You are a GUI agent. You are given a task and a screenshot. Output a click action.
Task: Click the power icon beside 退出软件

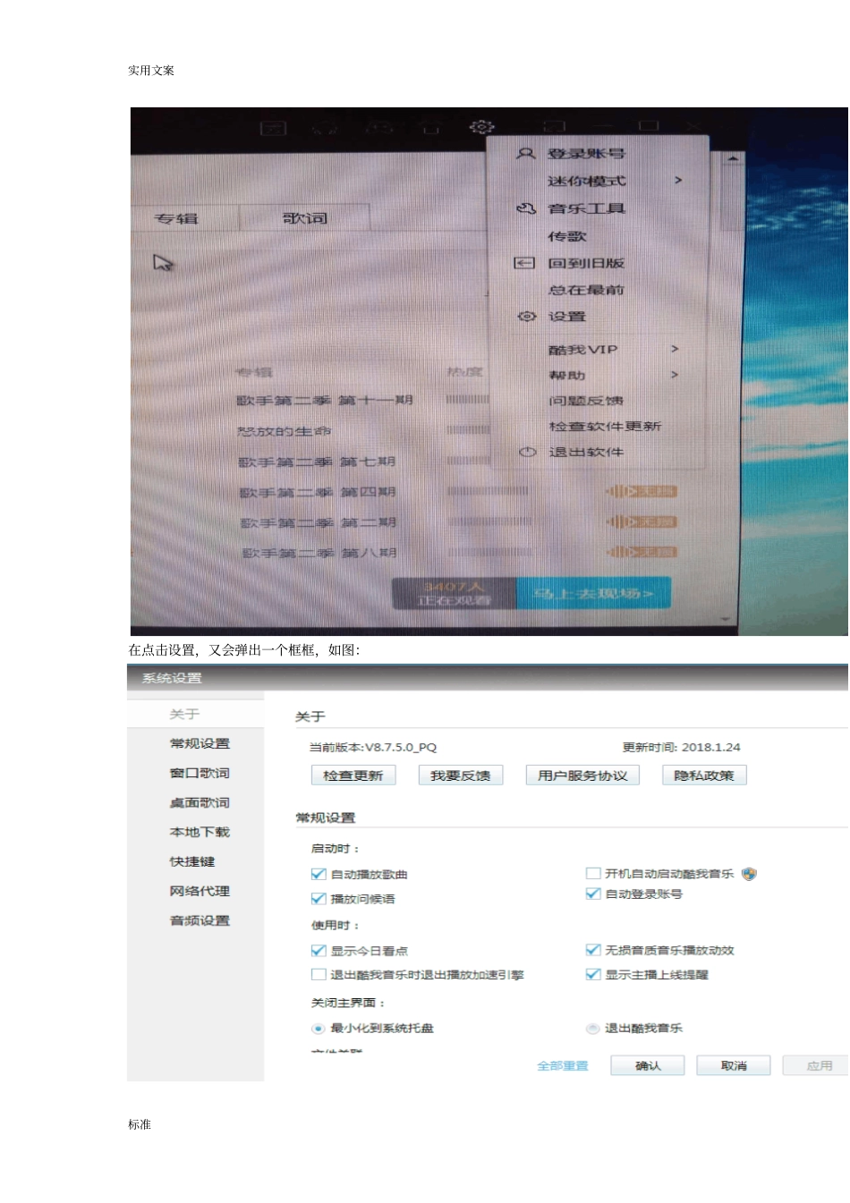pos(527,453)
